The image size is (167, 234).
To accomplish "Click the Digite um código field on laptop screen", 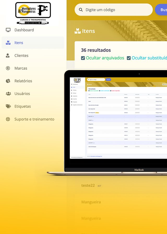I will (96, 80).
